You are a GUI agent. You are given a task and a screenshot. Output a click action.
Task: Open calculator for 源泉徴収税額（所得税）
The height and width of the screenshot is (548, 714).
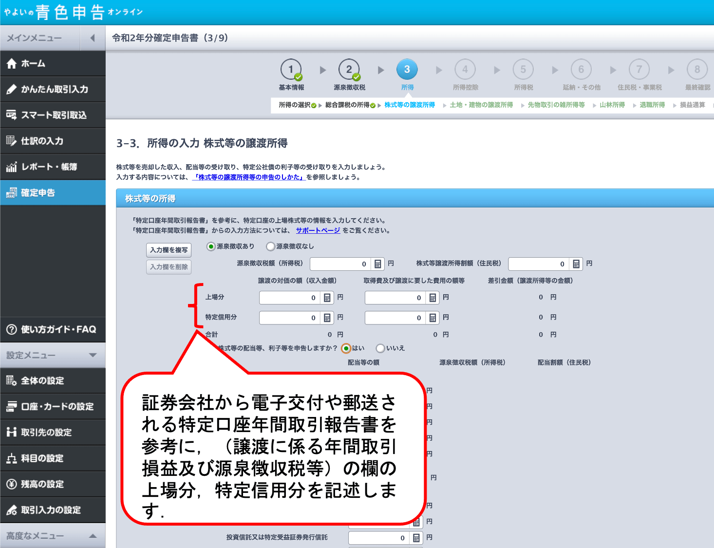pyautogui.click(x=377, y=264)
